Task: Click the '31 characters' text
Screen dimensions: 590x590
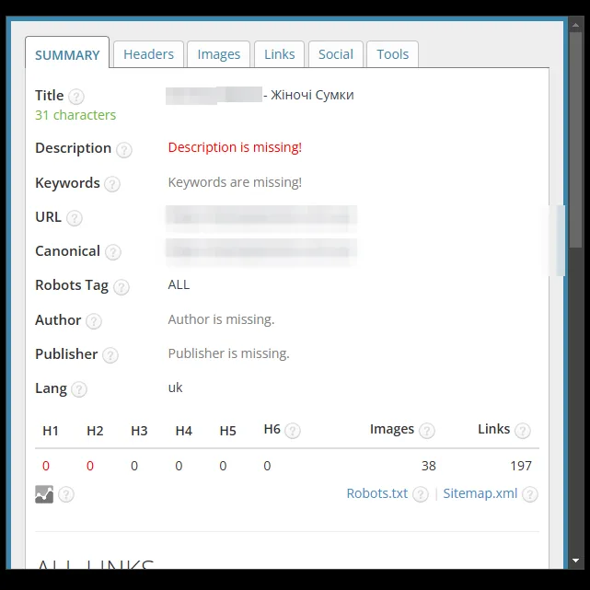Action: click(75, 115)
